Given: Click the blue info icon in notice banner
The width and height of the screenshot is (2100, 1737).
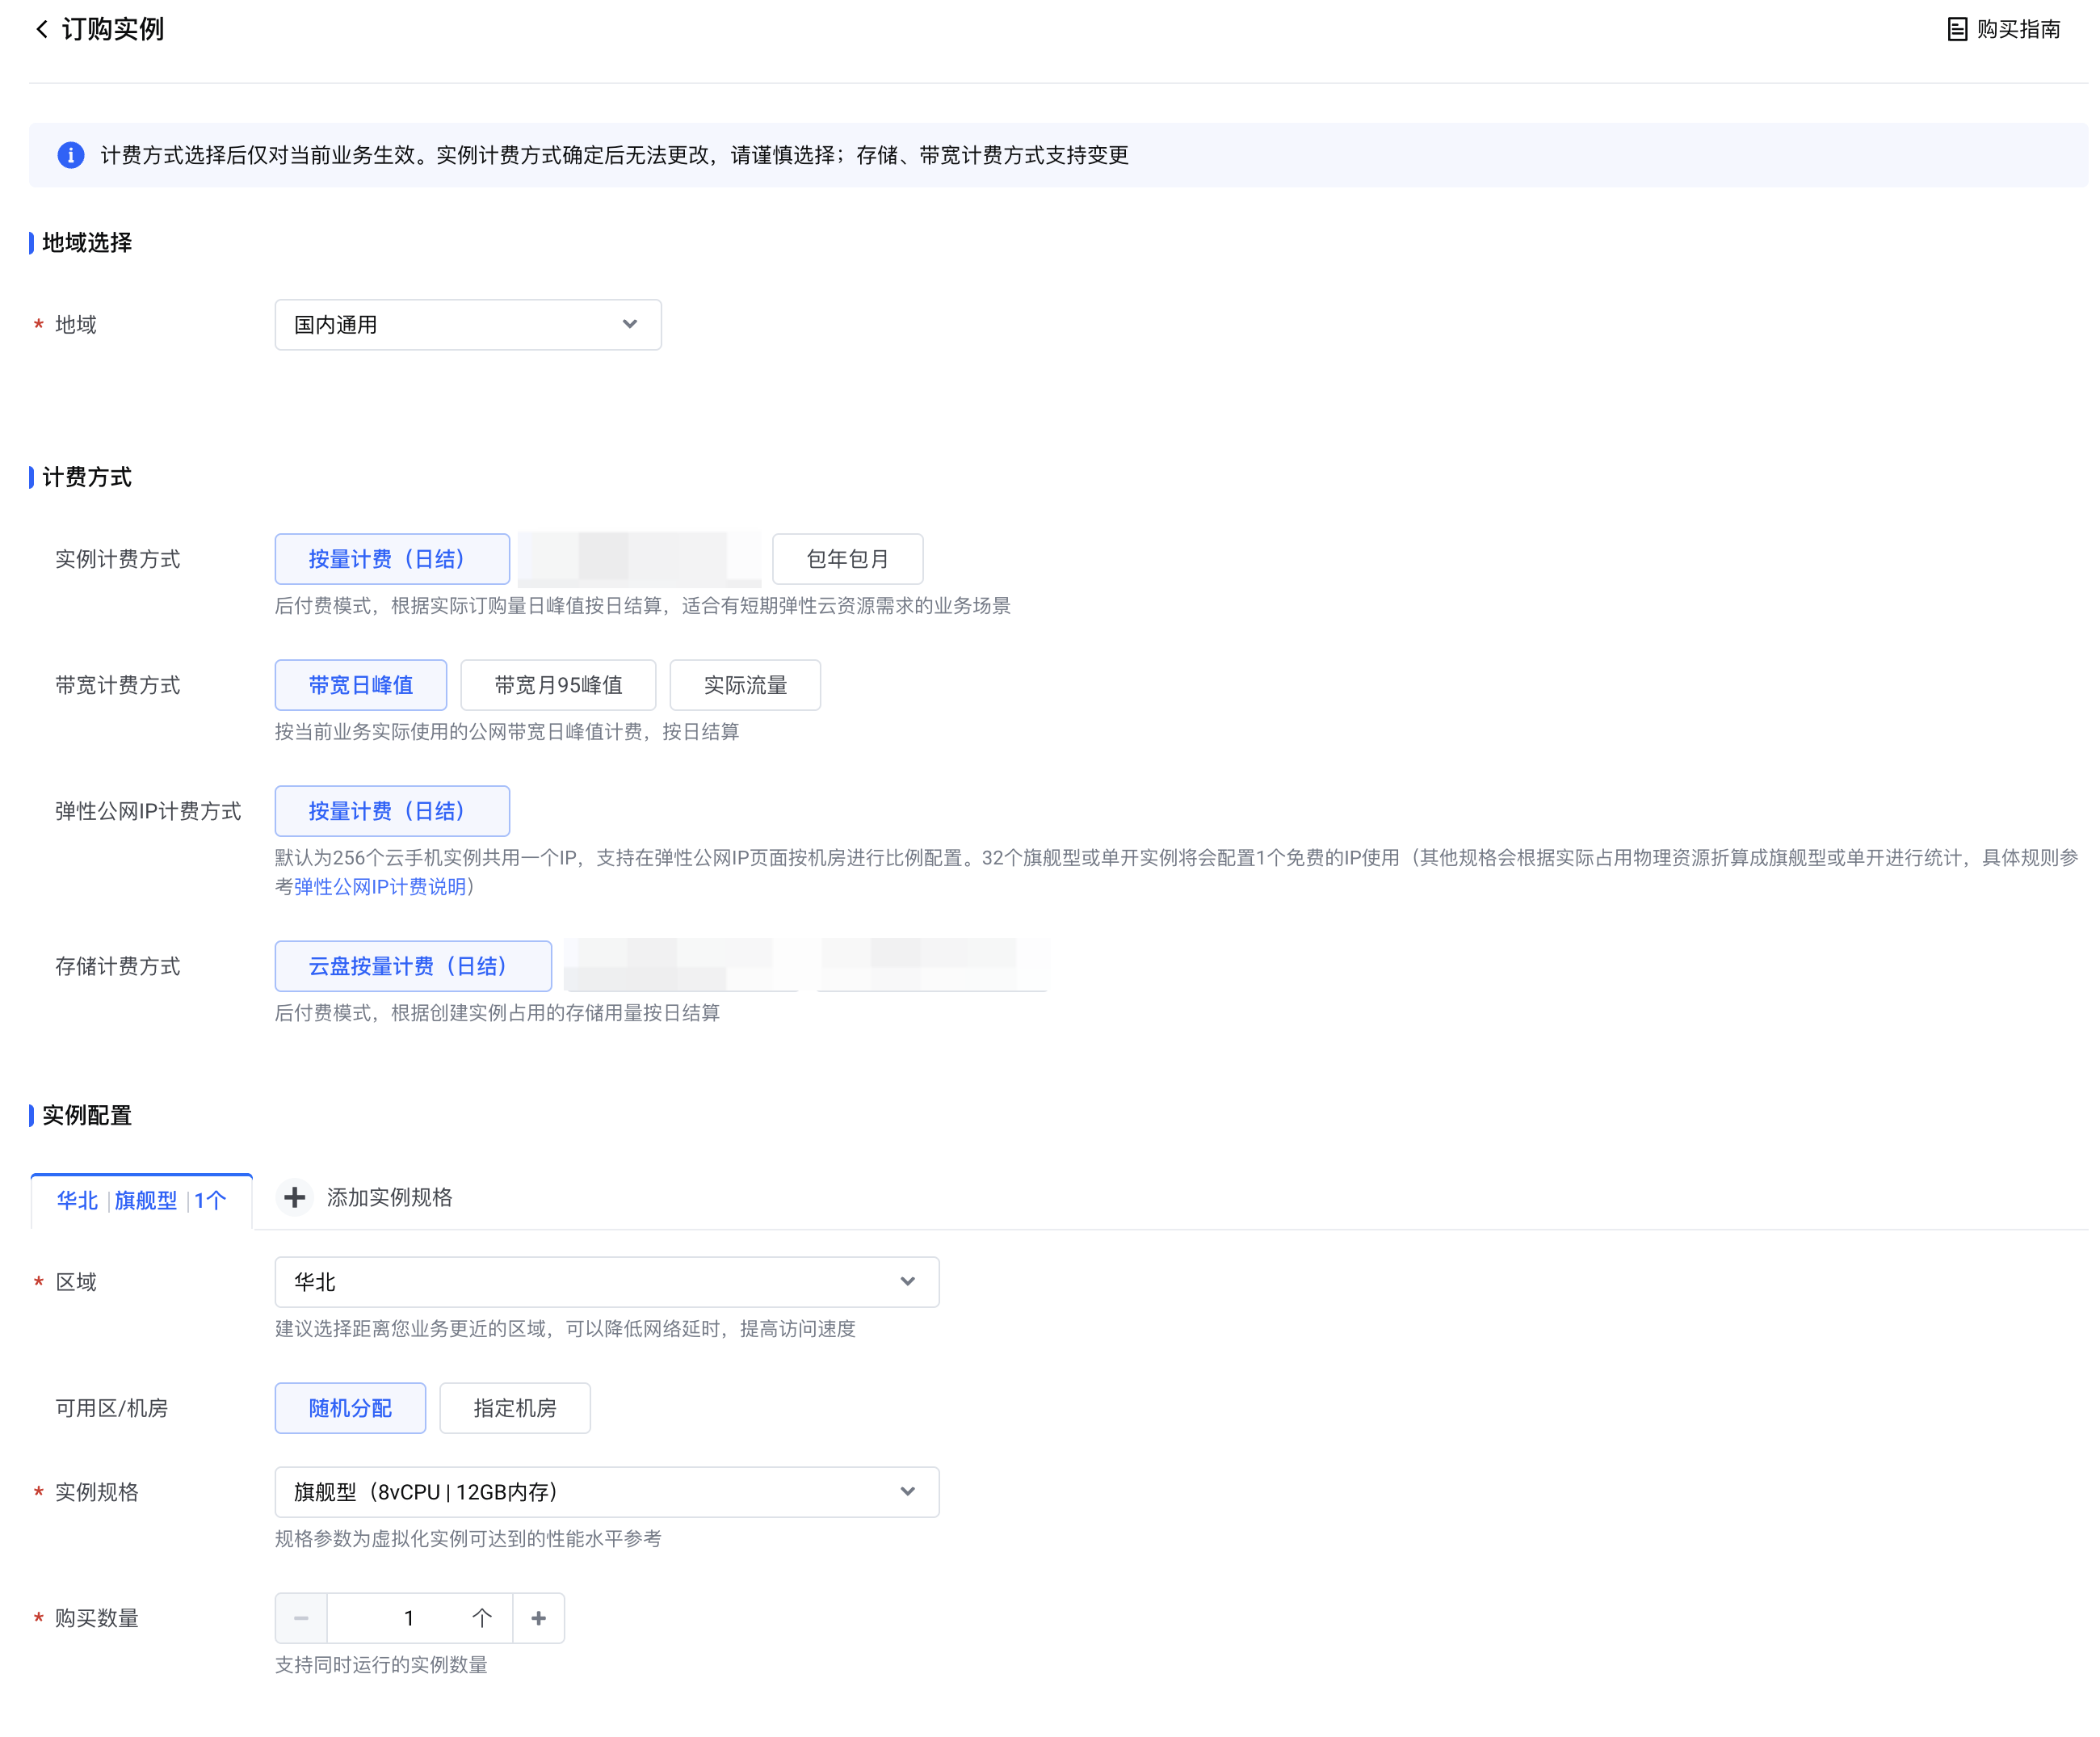Looking at the screenshot, I should [x=71, y=155].
